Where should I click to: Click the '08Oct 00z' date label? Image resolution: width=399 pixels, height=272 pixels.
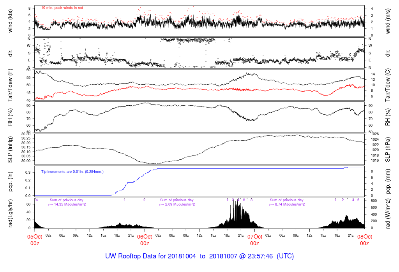click(365, 240)
